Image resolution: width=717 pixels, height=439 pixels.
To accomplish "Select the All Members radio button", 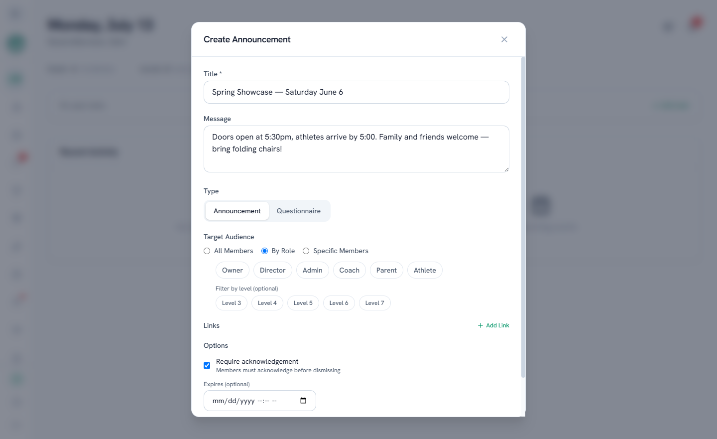I will pos(207,251).
